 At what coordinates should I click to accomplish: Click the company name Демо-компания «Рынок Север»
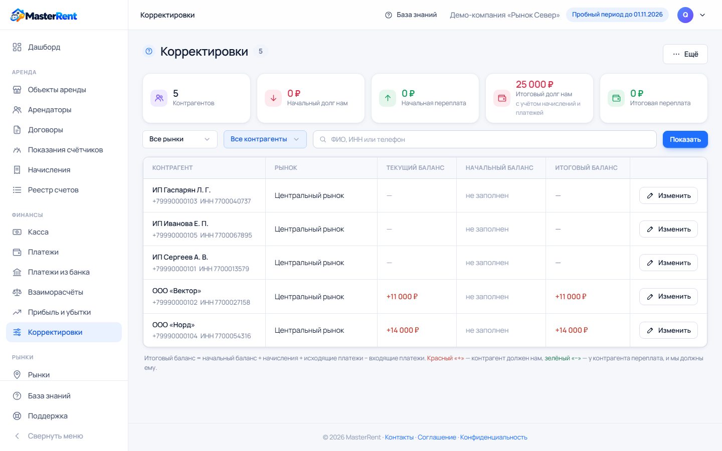click(505, 15)
